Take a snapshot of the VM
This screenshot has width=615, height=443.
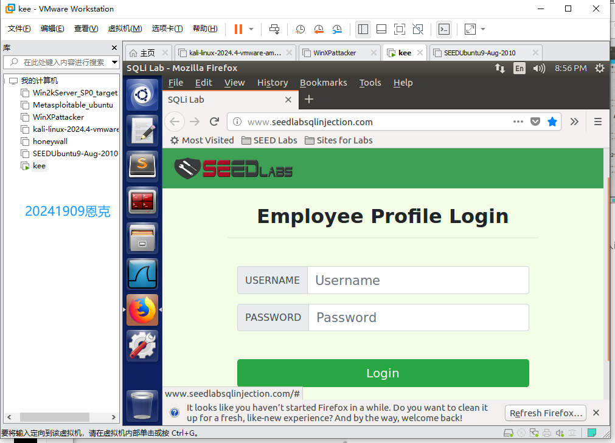pos(300,29)
